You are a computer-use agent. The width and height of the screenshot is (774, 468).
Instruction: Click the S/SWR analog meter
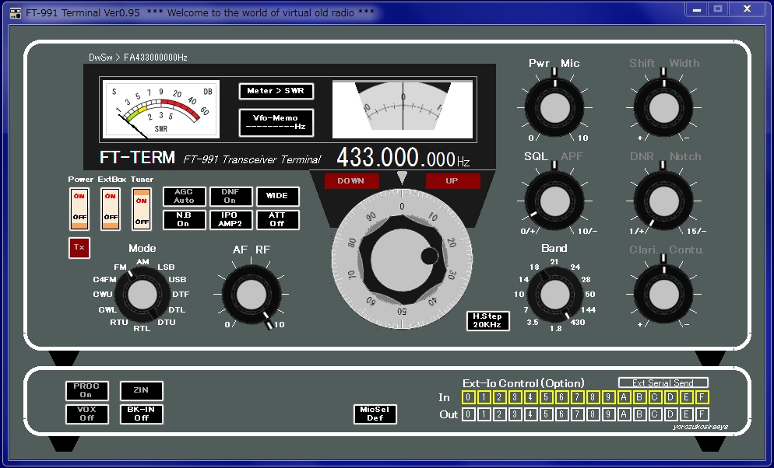pos(161,109)
